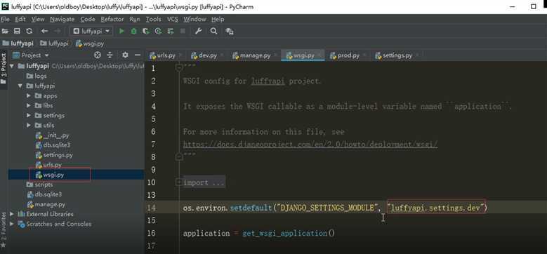
Task: Expand the apps folder
Action: pyautogui.click(x=29, y=95)
